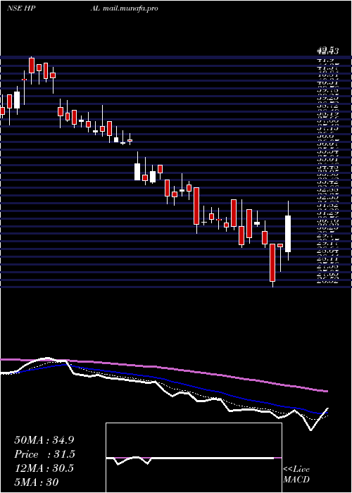Screen dimensions: 352x493
Task: Select the Price : 31.5 readout
Action: point(45,454)
